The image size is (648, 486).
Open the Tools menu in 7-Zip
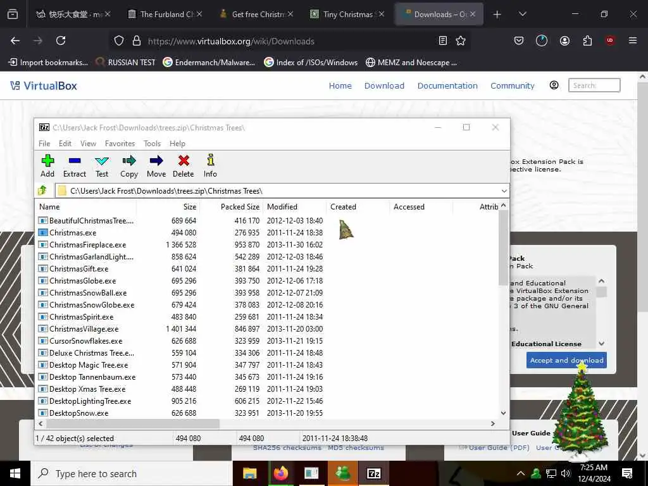[152, 144]
